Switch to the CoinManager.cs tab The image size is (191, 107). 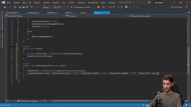pyautogui.click(x=33, y=12)
